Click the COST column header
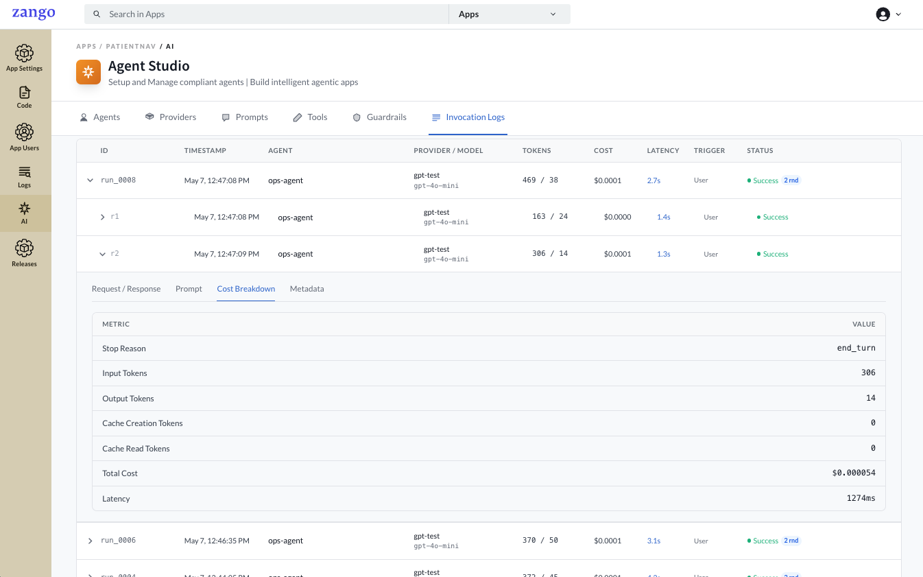Viewport: 923px width, 577px height. click(603, 151)
